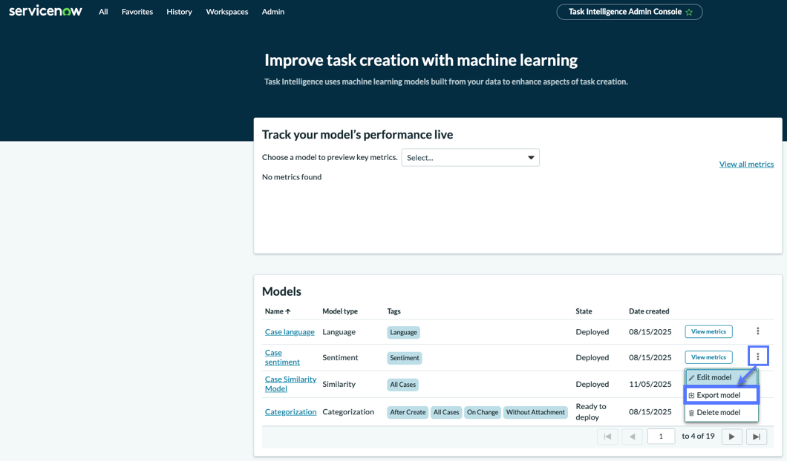Viewport: 787px width, 461px height.
Task: Click the to 4 of 19 label
Action: (x=698, y=436)
